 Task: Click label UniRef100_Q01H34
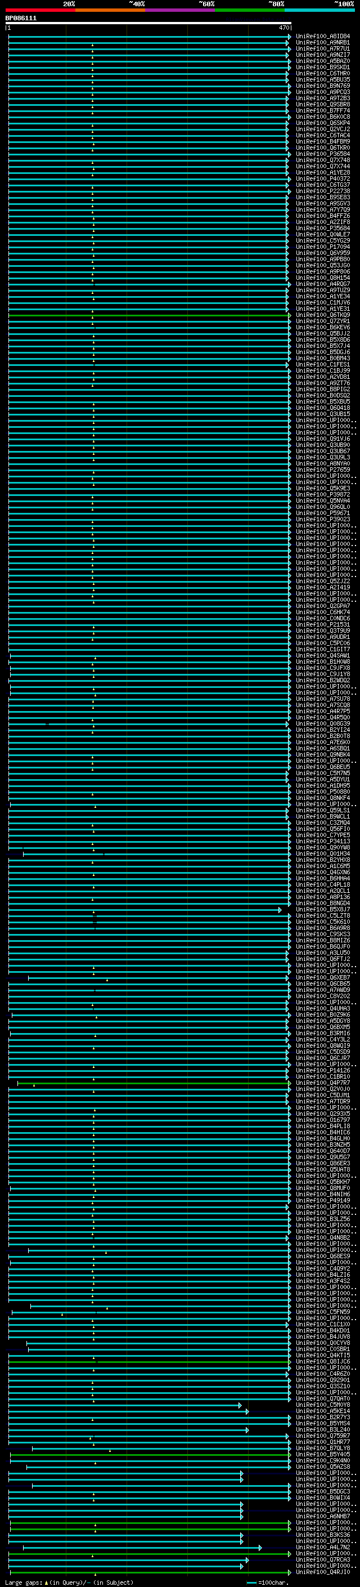point(323,853)
